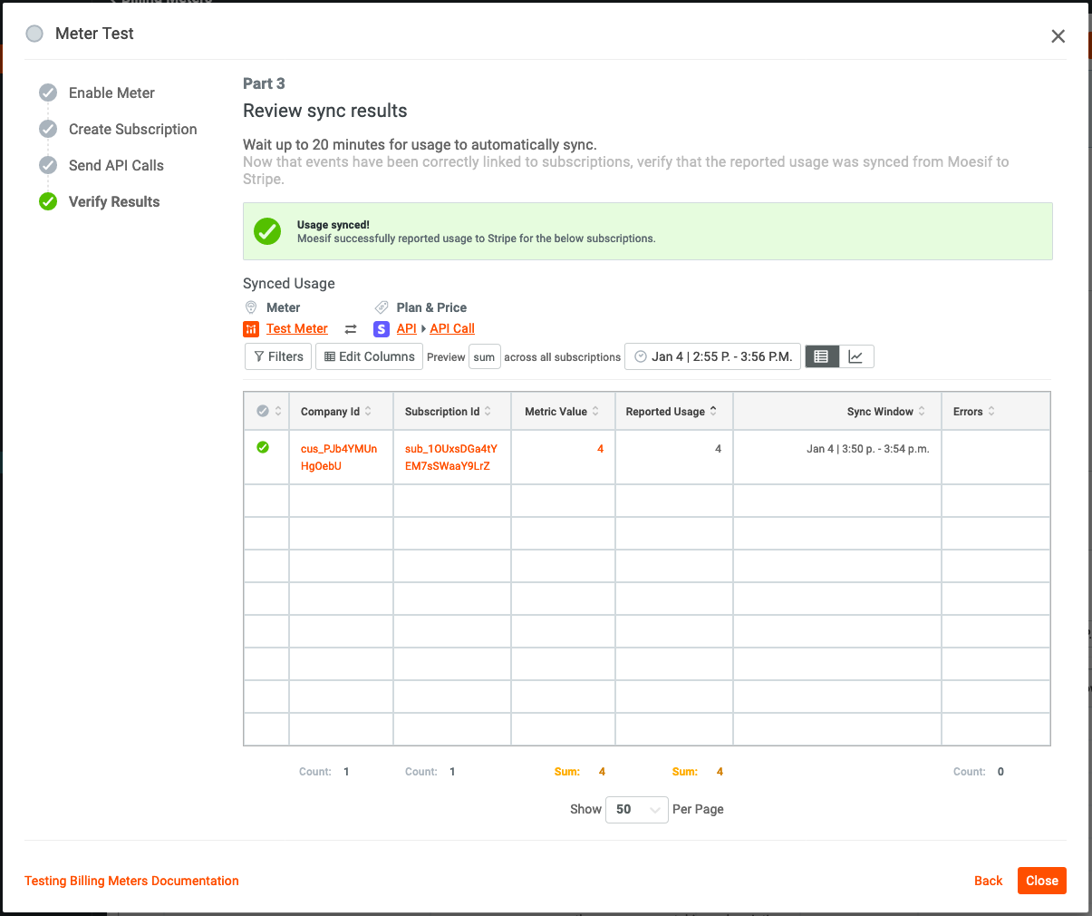The width and height of the screenshot is (1092, 916).
Task: Open Create Subscription step
Action: 132,129
